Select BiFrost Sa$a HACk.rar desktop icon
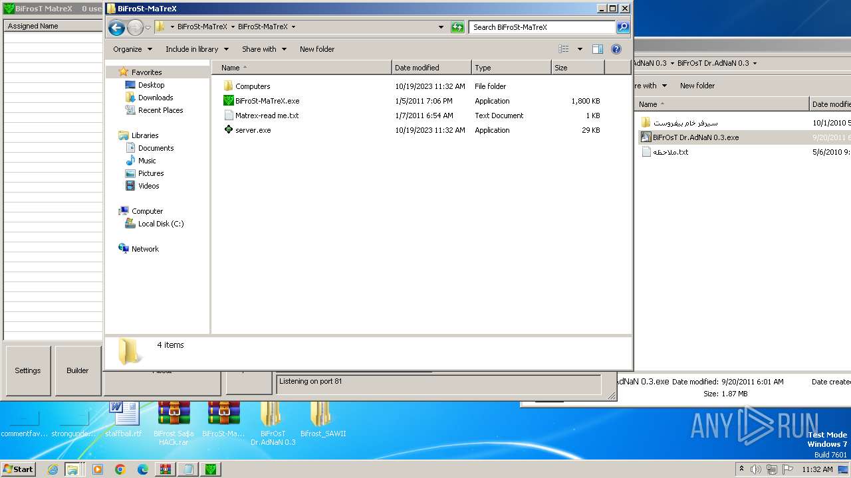Image resolution: width=851 pixels, height=478 pixels. [174, 424]
